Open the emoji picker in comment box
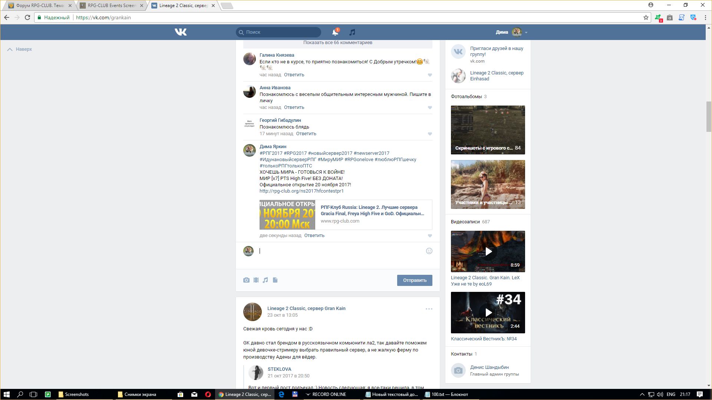 (x=429, y=251)
